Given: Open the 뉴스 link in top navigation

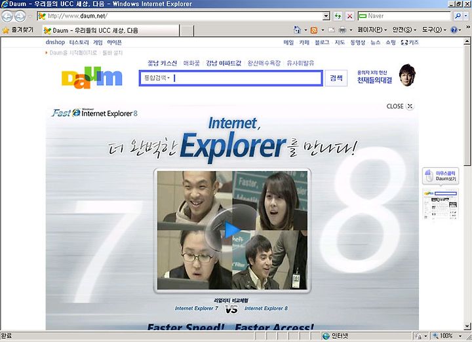Looking at the screenshot, I should 376,43.
